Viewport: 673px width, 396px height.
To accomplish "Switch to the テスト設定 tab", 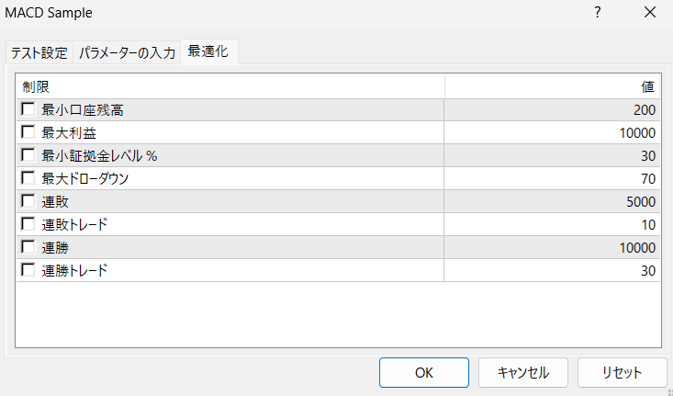I will click(39, 52).
